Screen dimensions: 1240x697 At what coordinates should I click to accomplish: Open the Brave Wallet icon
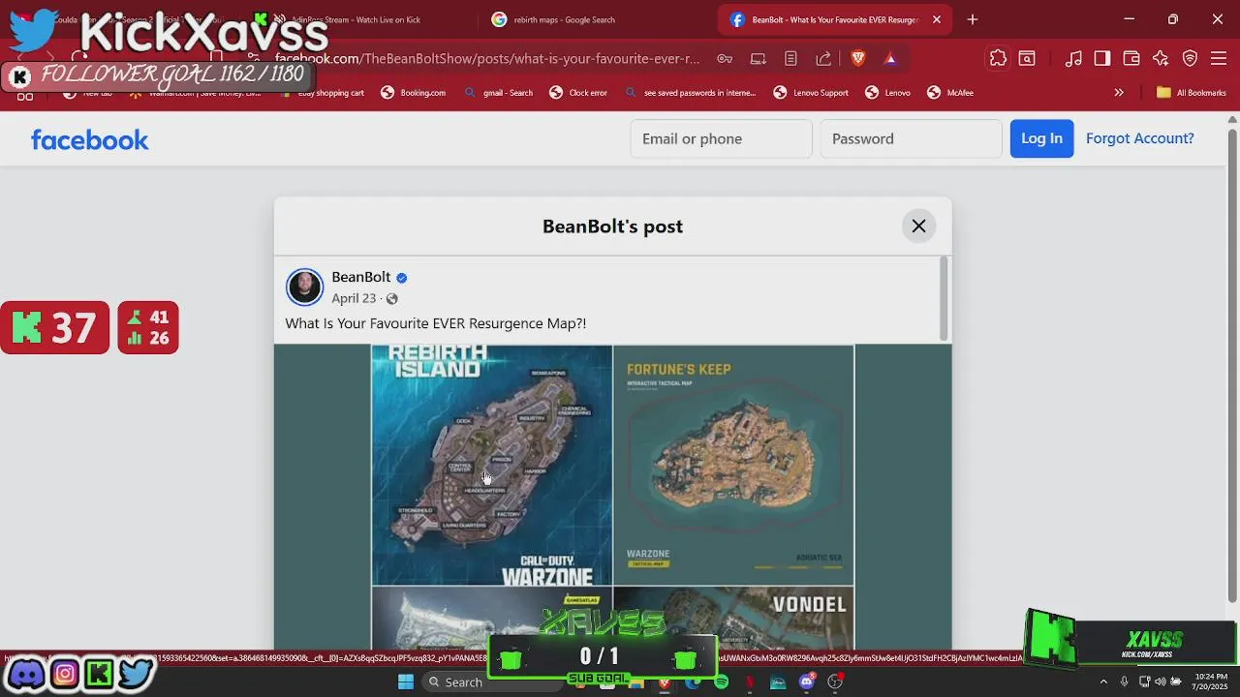[x=1131, y=59]
